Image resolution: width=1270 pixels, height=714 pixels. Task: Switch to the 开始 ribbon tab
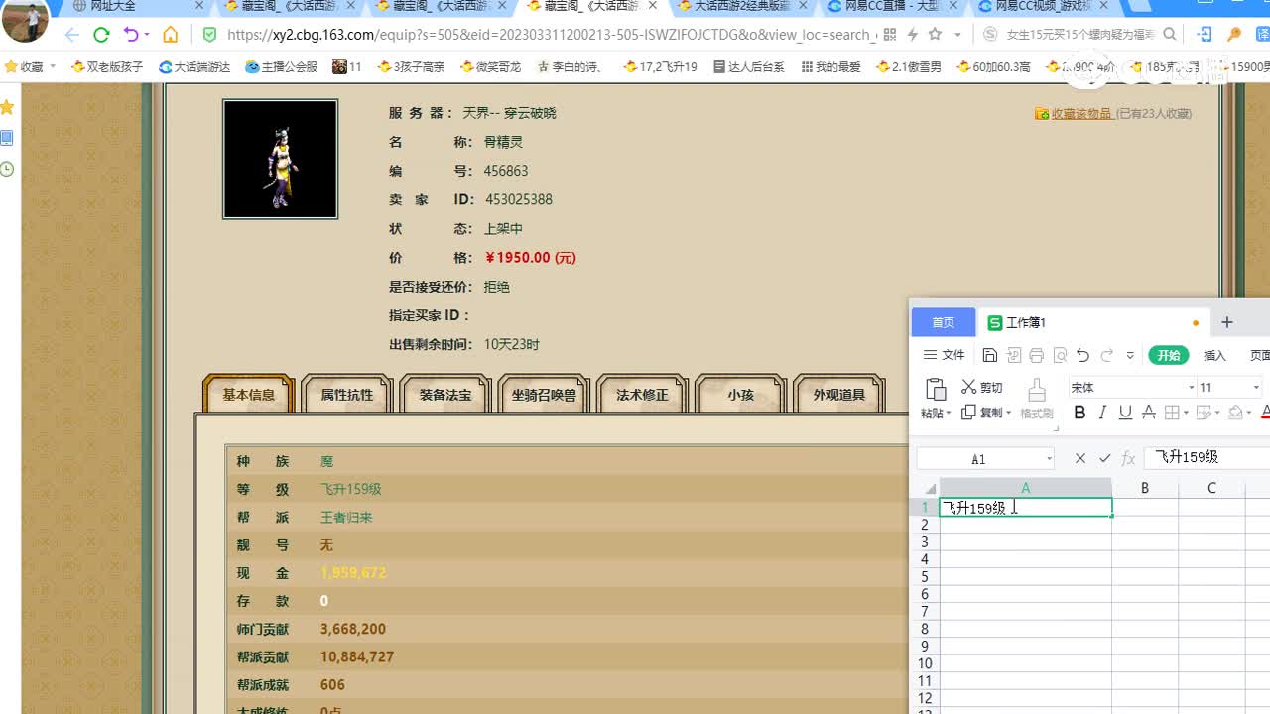point(1169,355)
